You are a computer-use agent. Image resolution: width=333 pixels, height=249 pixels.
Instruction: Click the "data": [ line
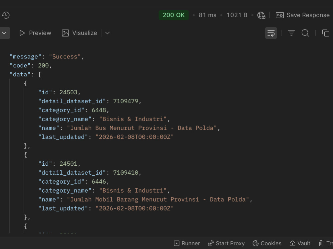coord(26,74)
